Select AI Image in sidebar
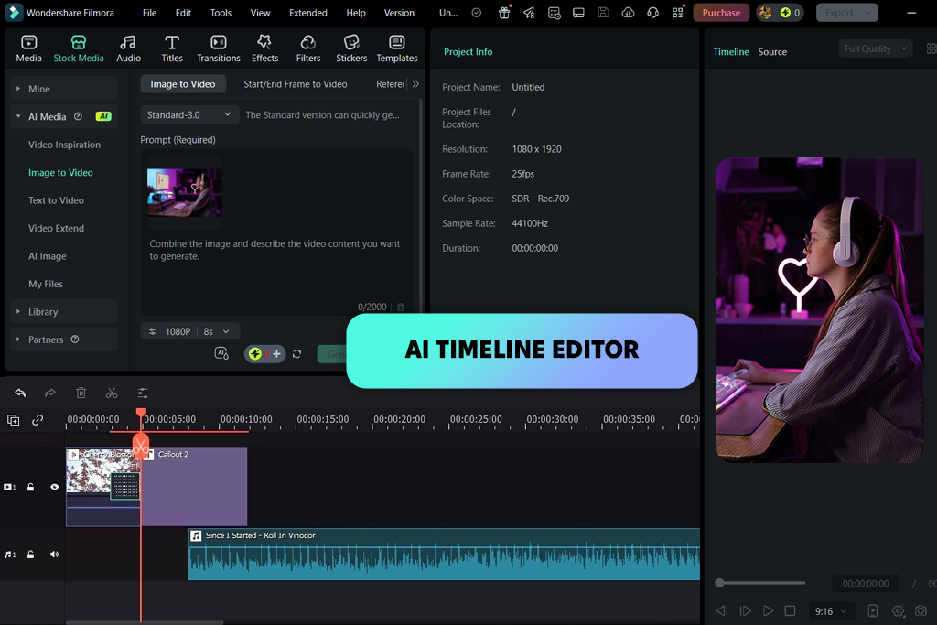This screenshot has height=625, width=937. click(48, 255)
